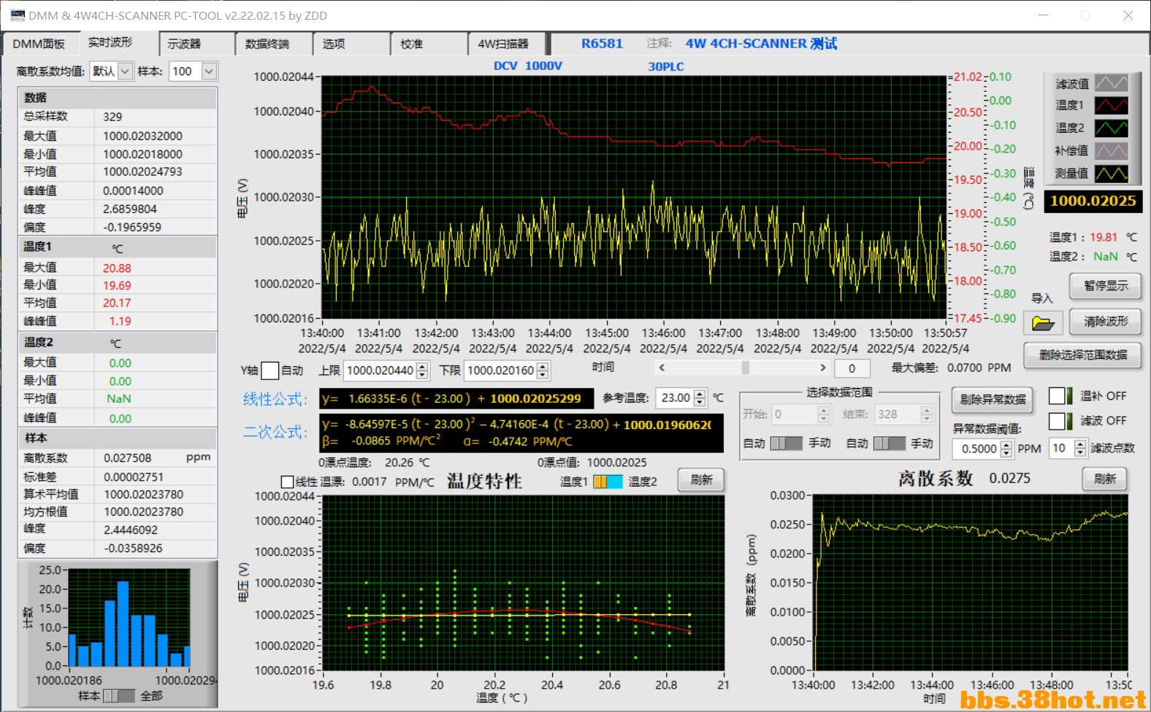Click the 下限 lower limit input field
The image size is (1151, 712).
(x=500, y=371)
